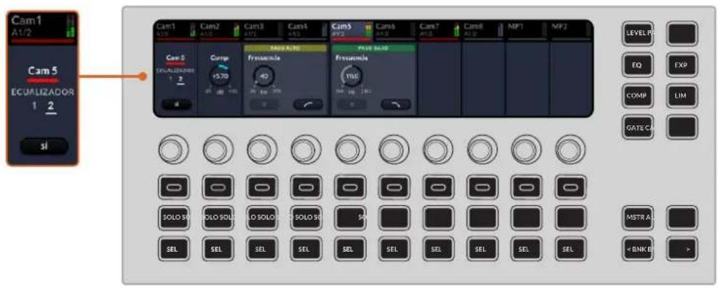Image resolution: width=718 pixels, height=288 pixels.
Task: Activate the oval-icon button in the Cam6 column
Action: (394, 188)
